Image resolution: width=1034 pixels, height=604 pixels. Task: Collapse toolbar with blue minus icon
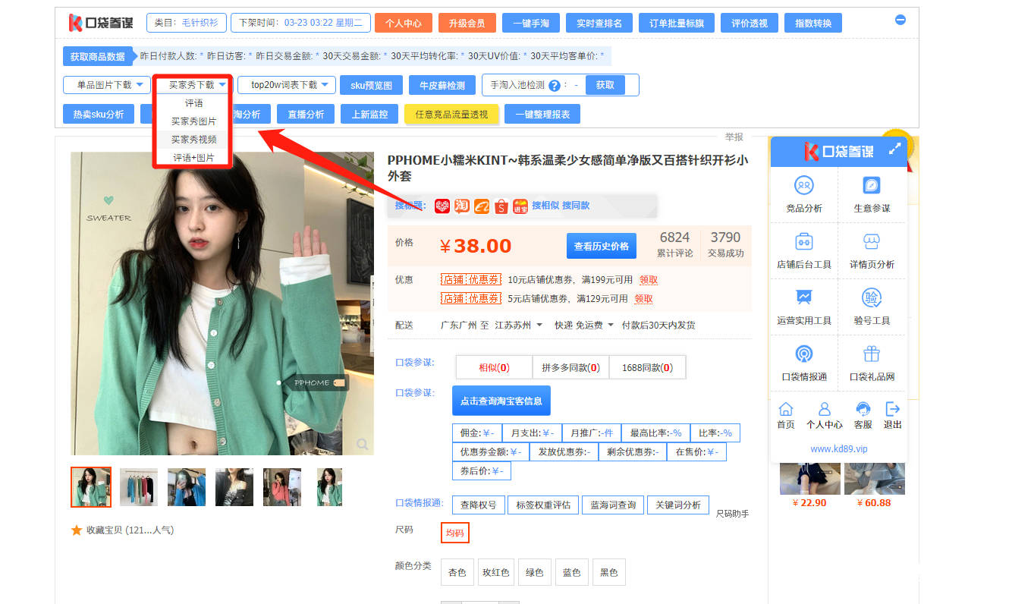click(900, 20)
